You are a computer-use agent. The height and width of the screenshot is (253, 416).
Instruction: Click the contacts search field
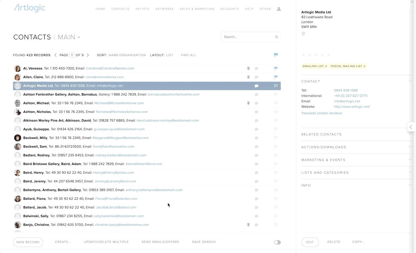coord(251,37)
